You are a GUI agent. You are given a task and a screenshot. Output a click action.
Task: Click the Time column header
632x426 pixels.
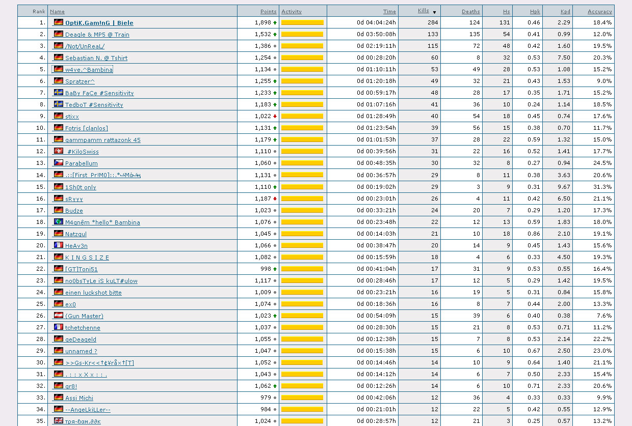(389, 11)
